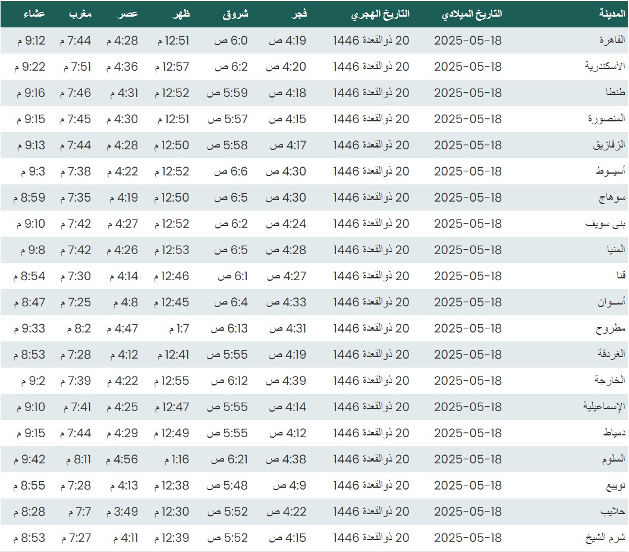Click the نويبع row's 5:48 شروق time
This screenshot has height=552, width=629.
pos(227,485)
